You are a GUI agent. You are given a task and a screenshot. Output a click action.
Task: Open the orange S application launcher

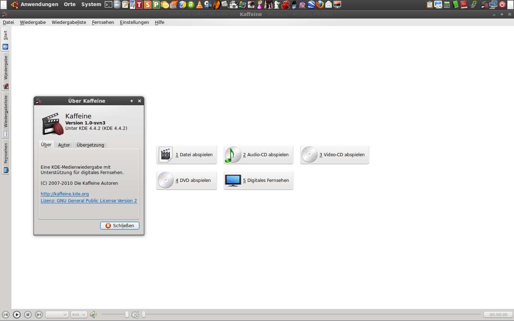point(148,5)
